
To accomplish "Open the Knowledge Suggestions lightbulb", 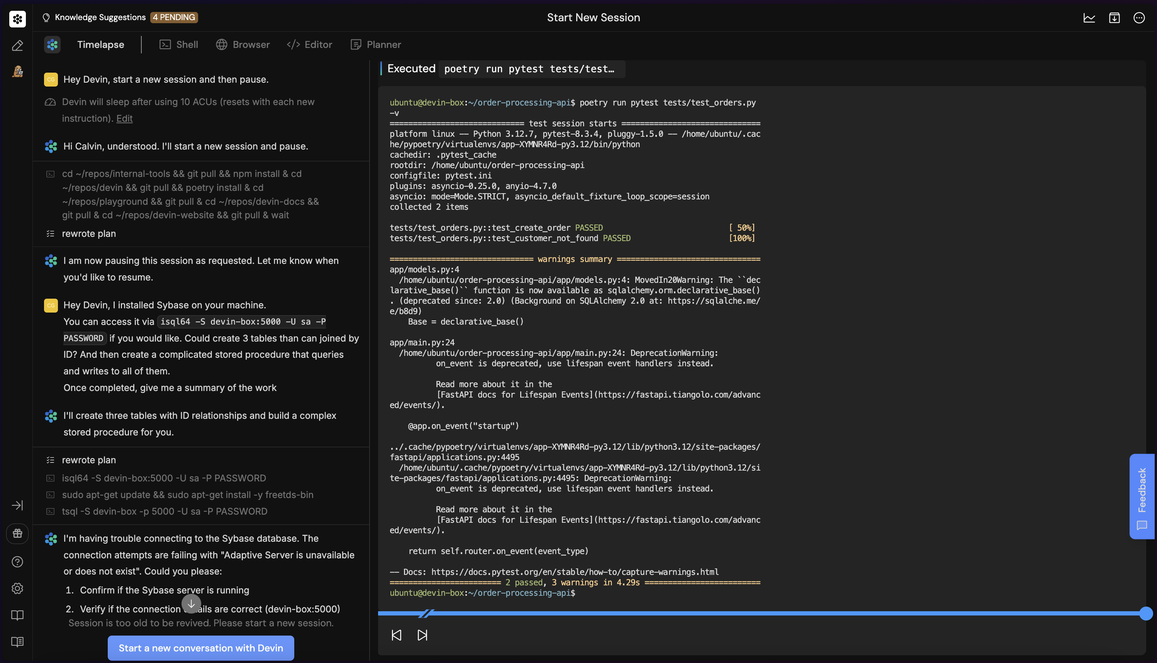I will coord(46,17).
